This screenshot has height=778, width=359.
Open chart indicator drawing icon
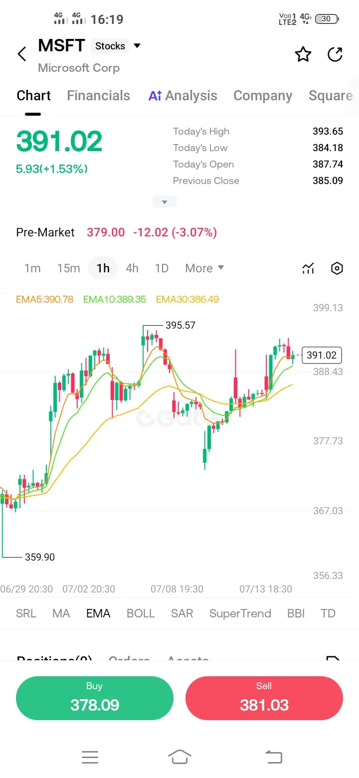pyautogui.click(x=308, y=268)
